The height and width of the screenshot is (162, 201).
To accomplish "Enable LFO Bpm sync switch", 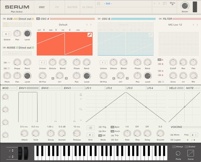I will 113,127.
